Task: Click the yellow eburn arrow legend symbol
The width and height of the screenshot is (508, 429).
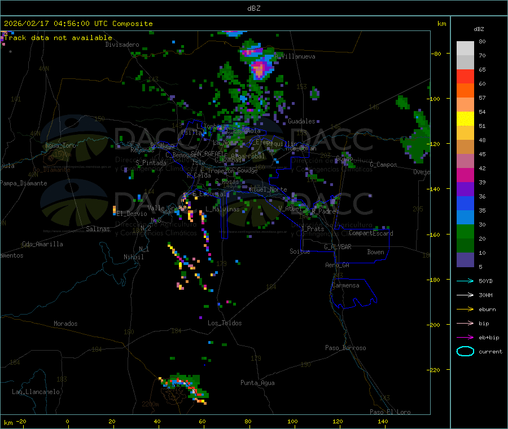Action: click(x=465, y=309)
